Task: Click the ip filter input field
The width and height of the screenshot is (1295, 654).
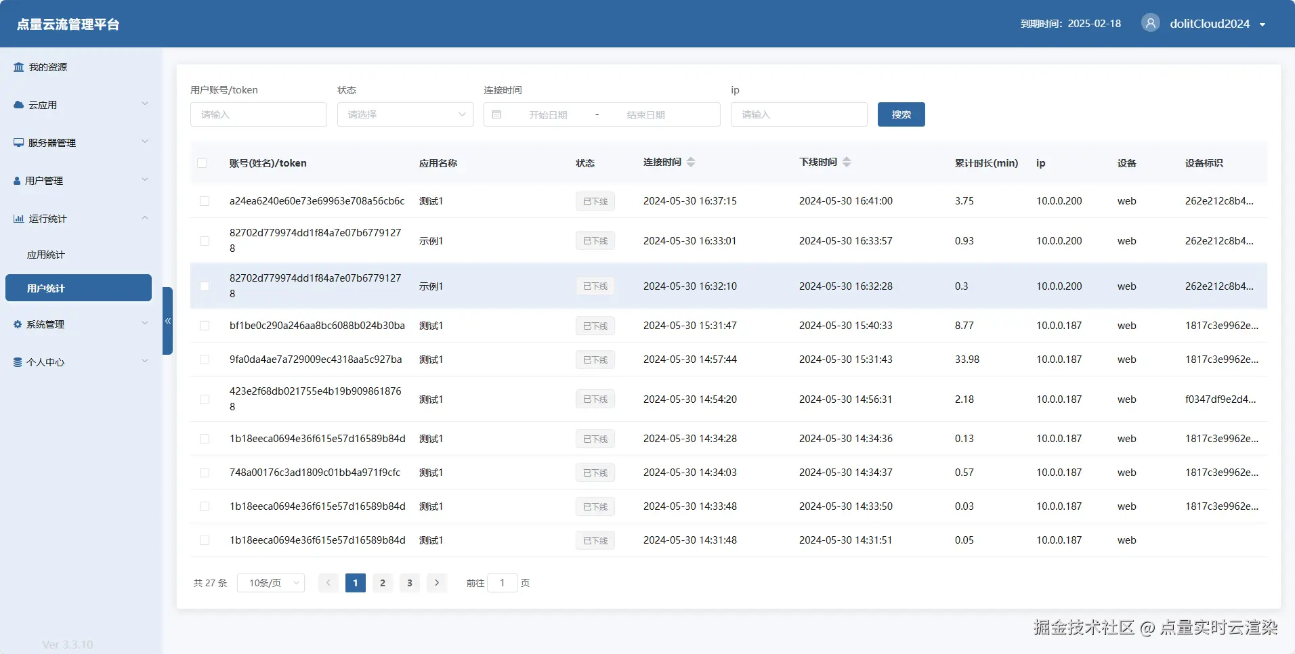Action: (799, 114)
